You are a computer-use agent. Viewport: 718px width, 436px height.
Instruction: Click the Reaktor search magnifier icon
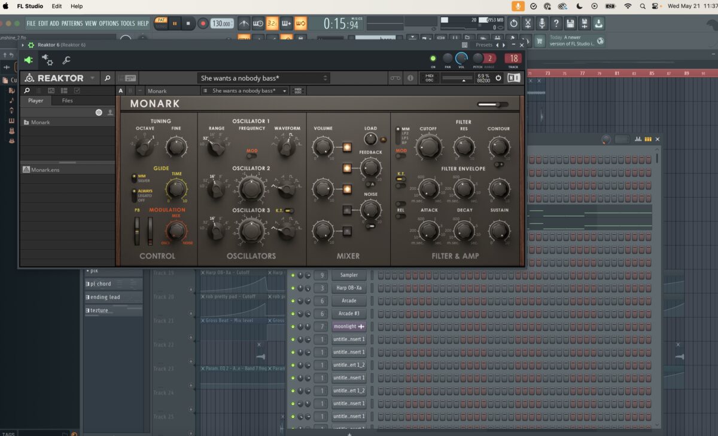point(107,78)
